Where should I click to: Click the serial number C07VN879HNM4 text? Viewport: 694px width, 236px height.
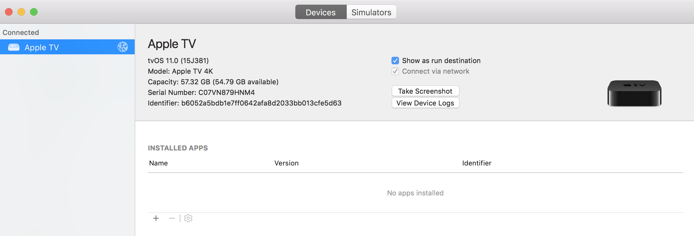coord(227,92)
